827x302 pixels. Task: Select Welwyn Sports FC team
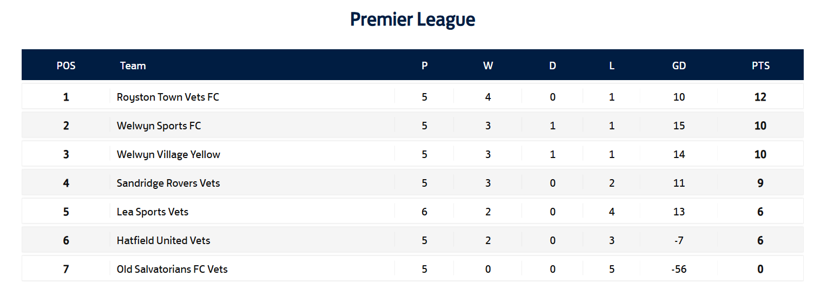(x=159, y=126)
